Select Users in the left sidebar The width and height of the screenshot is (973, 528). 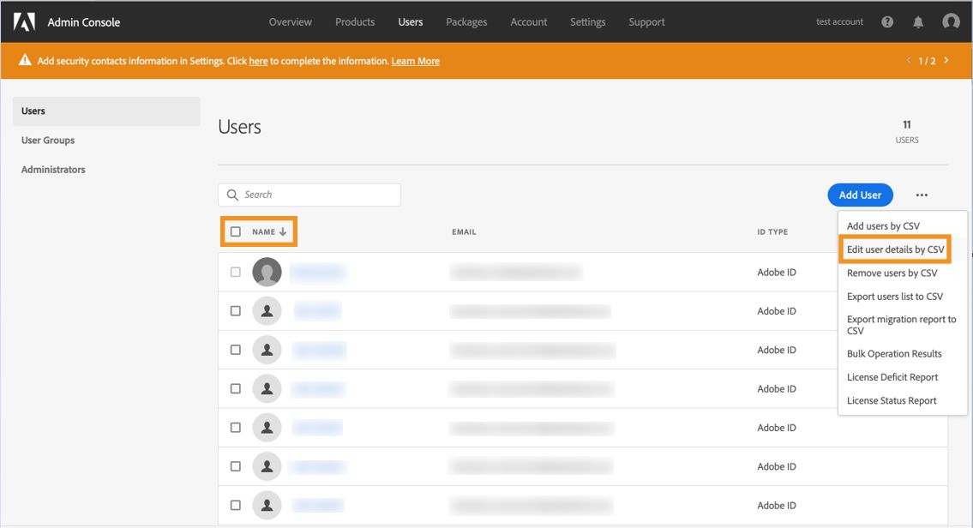tap(106, 111)
